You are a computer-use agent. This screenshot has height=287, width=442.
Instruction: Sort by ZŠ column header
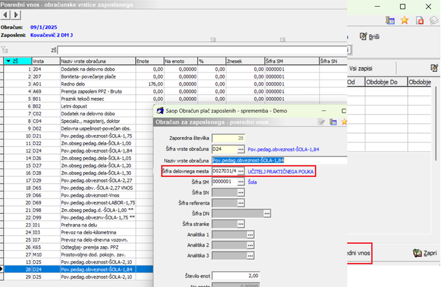pyautogui.click(x=17, y=61)
